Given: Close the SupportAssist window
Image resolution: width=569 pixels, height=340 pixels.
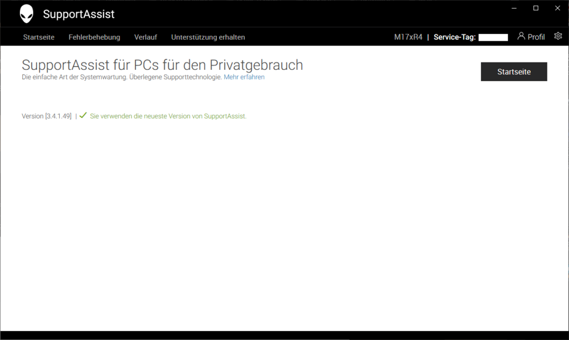Looking at the screenshot, I should click(x=557, y=8).
